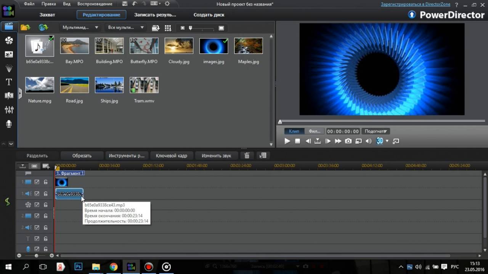Expand the library explorer panel arrow
Image resolution: width=488 pixels, height=274 pixels.
tap(20, 93)
